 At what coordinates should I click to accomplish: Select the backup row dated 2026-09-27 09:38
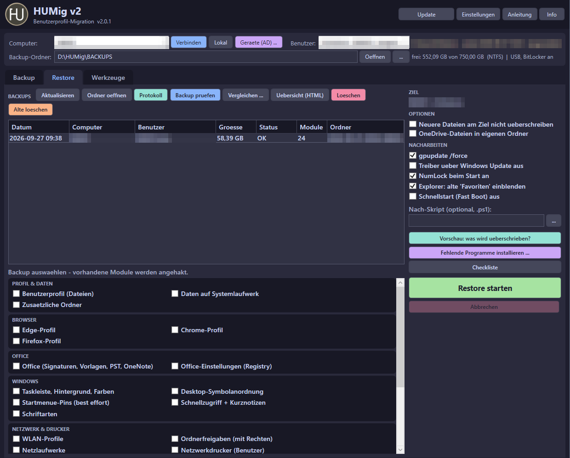[206, 138]
